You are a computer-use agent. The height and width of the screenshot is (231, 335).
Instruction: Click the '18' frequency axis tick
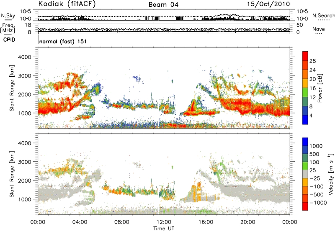(28, 25)
